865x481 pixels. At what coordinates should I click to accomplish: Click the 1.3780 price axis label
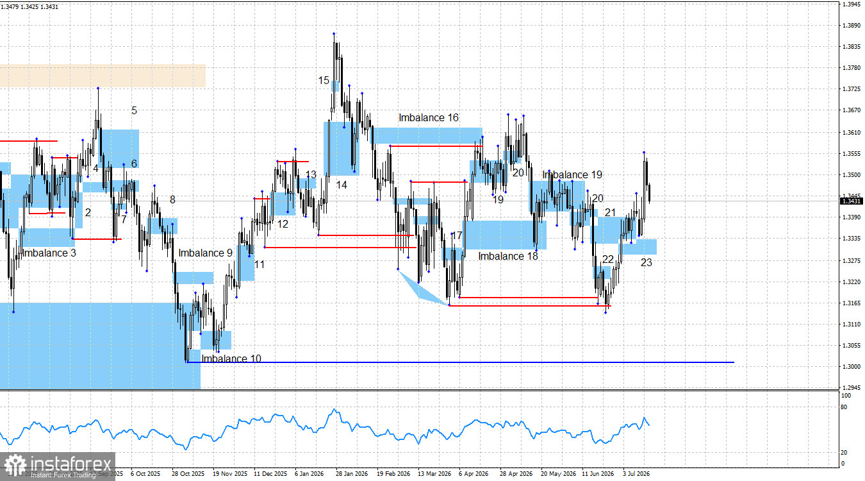[x=852, y=68]
